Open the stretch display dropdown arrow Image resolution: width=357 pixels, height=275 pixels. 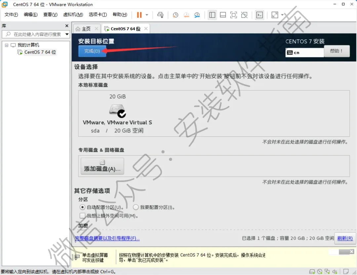coord(282,15)
